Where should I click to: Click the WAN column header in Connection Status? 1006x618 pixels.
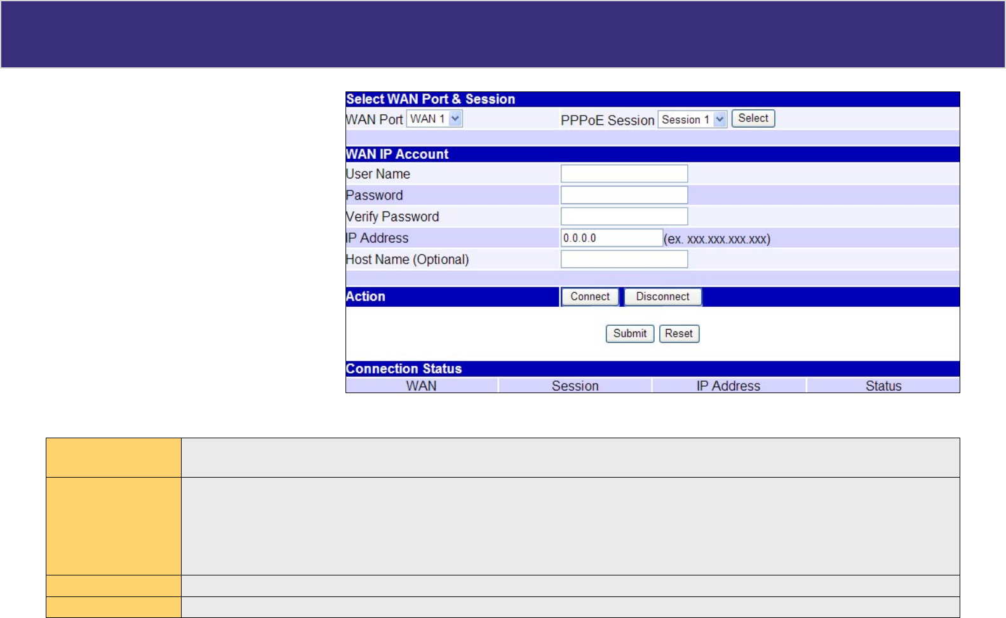coord(421,386)
